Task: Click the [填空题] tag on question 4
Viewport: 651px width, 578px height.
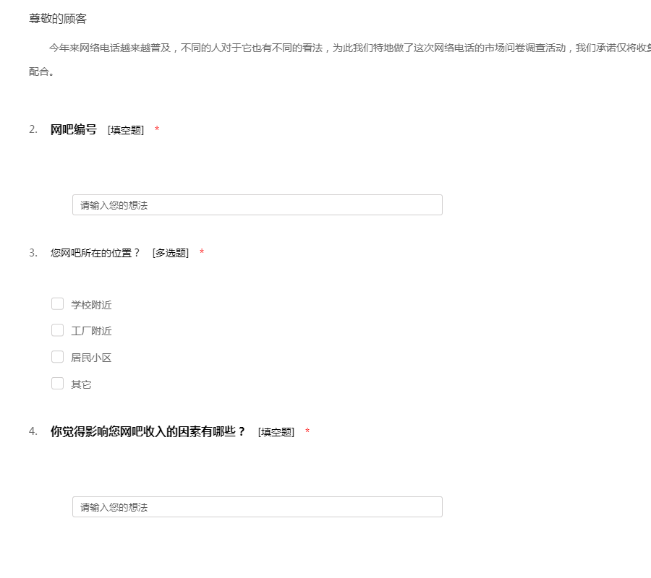Action: pos(276,432)
